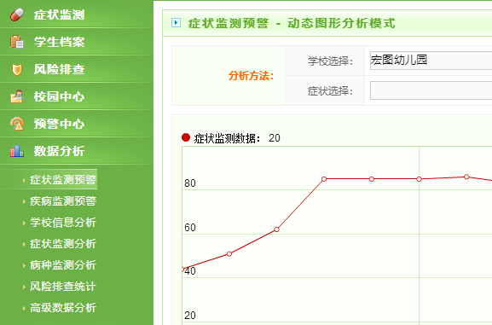Open the empty 症状选择 dropdown
The height and width of the screenshot is (325, 492).
tap(431, 90)
